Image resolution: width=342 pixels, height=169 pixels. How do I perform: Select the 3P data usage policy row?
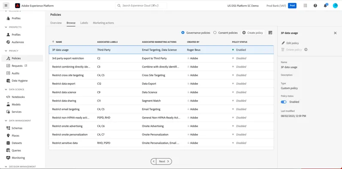[x=161, y=50]
